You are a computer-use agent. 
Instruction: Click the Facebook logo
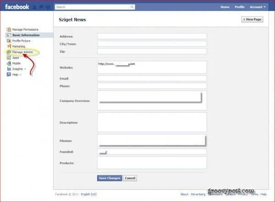tap(17, 7)
